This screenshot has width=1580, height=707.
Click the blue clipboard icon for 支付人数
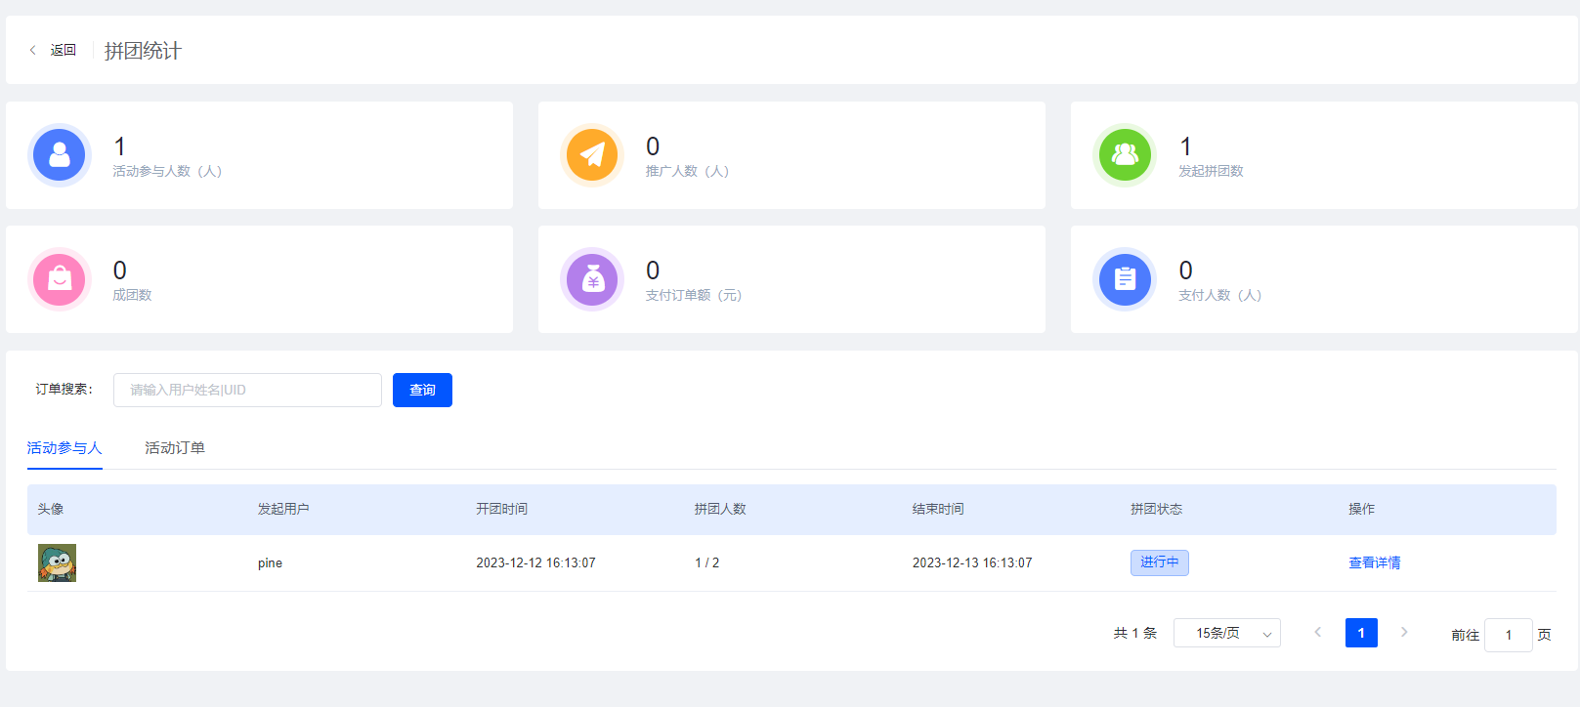1125,279
